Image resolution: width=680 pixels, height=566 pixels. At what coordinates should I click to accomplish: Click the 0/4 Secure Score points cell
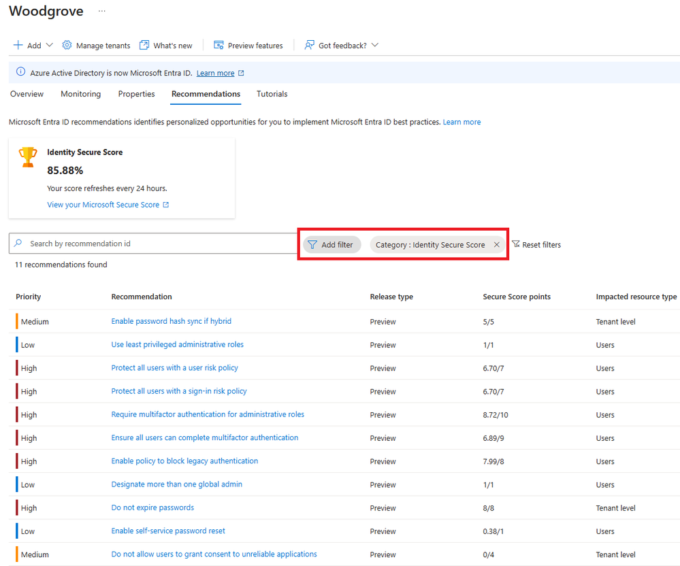[x=488, y=554]
